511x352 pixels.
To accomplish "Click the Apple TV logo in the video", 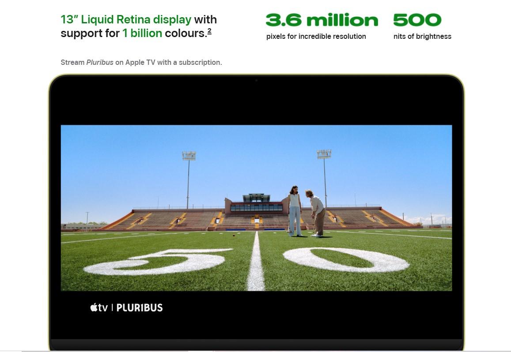I will pos(99,307).
